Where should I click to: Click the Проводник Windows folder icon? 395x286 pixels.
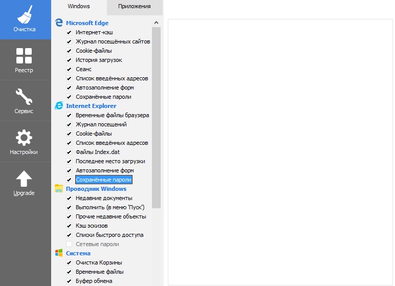click(x=59, y=188)
